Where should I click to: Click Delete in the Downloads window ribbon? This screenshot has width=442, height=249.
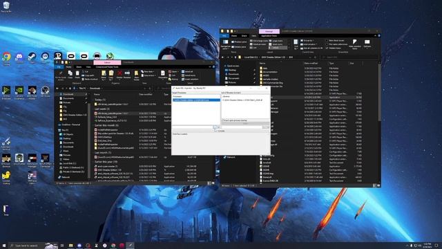click(x=119, y=75)
